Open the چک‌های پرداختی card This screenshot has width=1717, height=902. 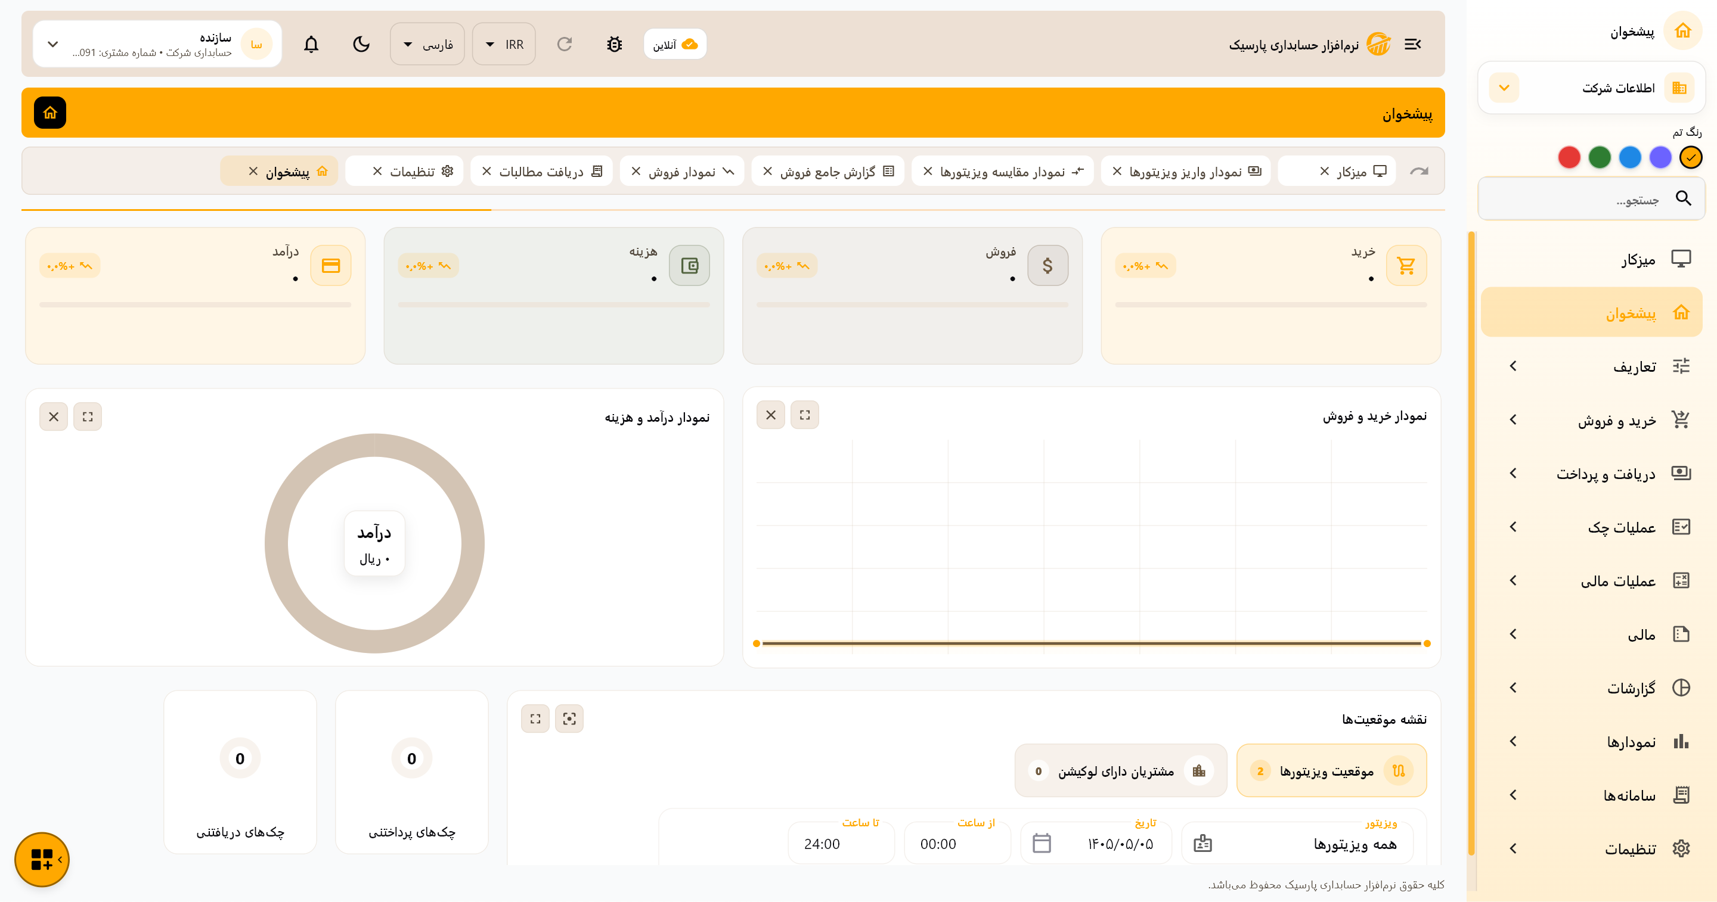click(411, 772)
